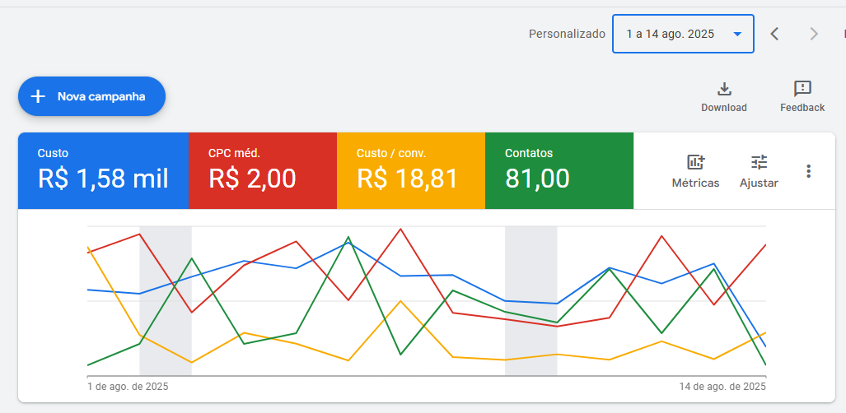This screenshot has width=846, height=413.
Task: Go to previous date period arrow
Action: (x=774, y=34)
